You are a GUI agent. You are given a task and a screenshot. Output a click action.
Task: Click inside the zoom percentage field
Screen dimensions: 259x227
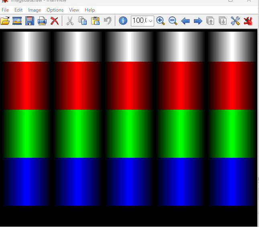[140, 21]
